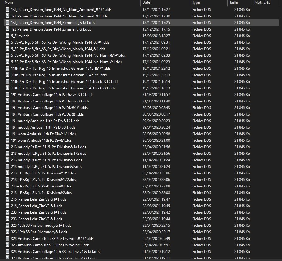
Task: Select file name 213 muddy Pz.Rgt. 31. 5. Pz-Division&2.dds
Action: click(47, 167)
